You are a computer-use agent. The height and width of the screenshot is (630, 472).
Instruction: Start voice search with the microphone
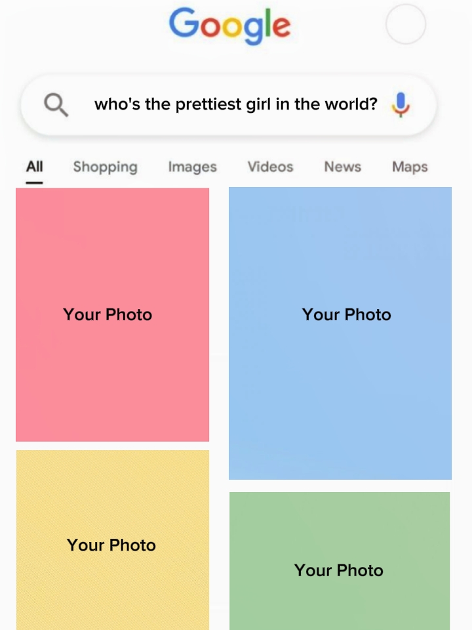click(401, 104)
